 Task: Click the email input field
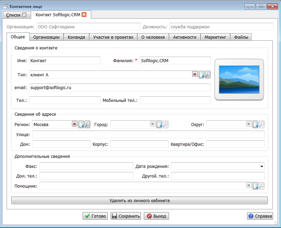point(120,88)
